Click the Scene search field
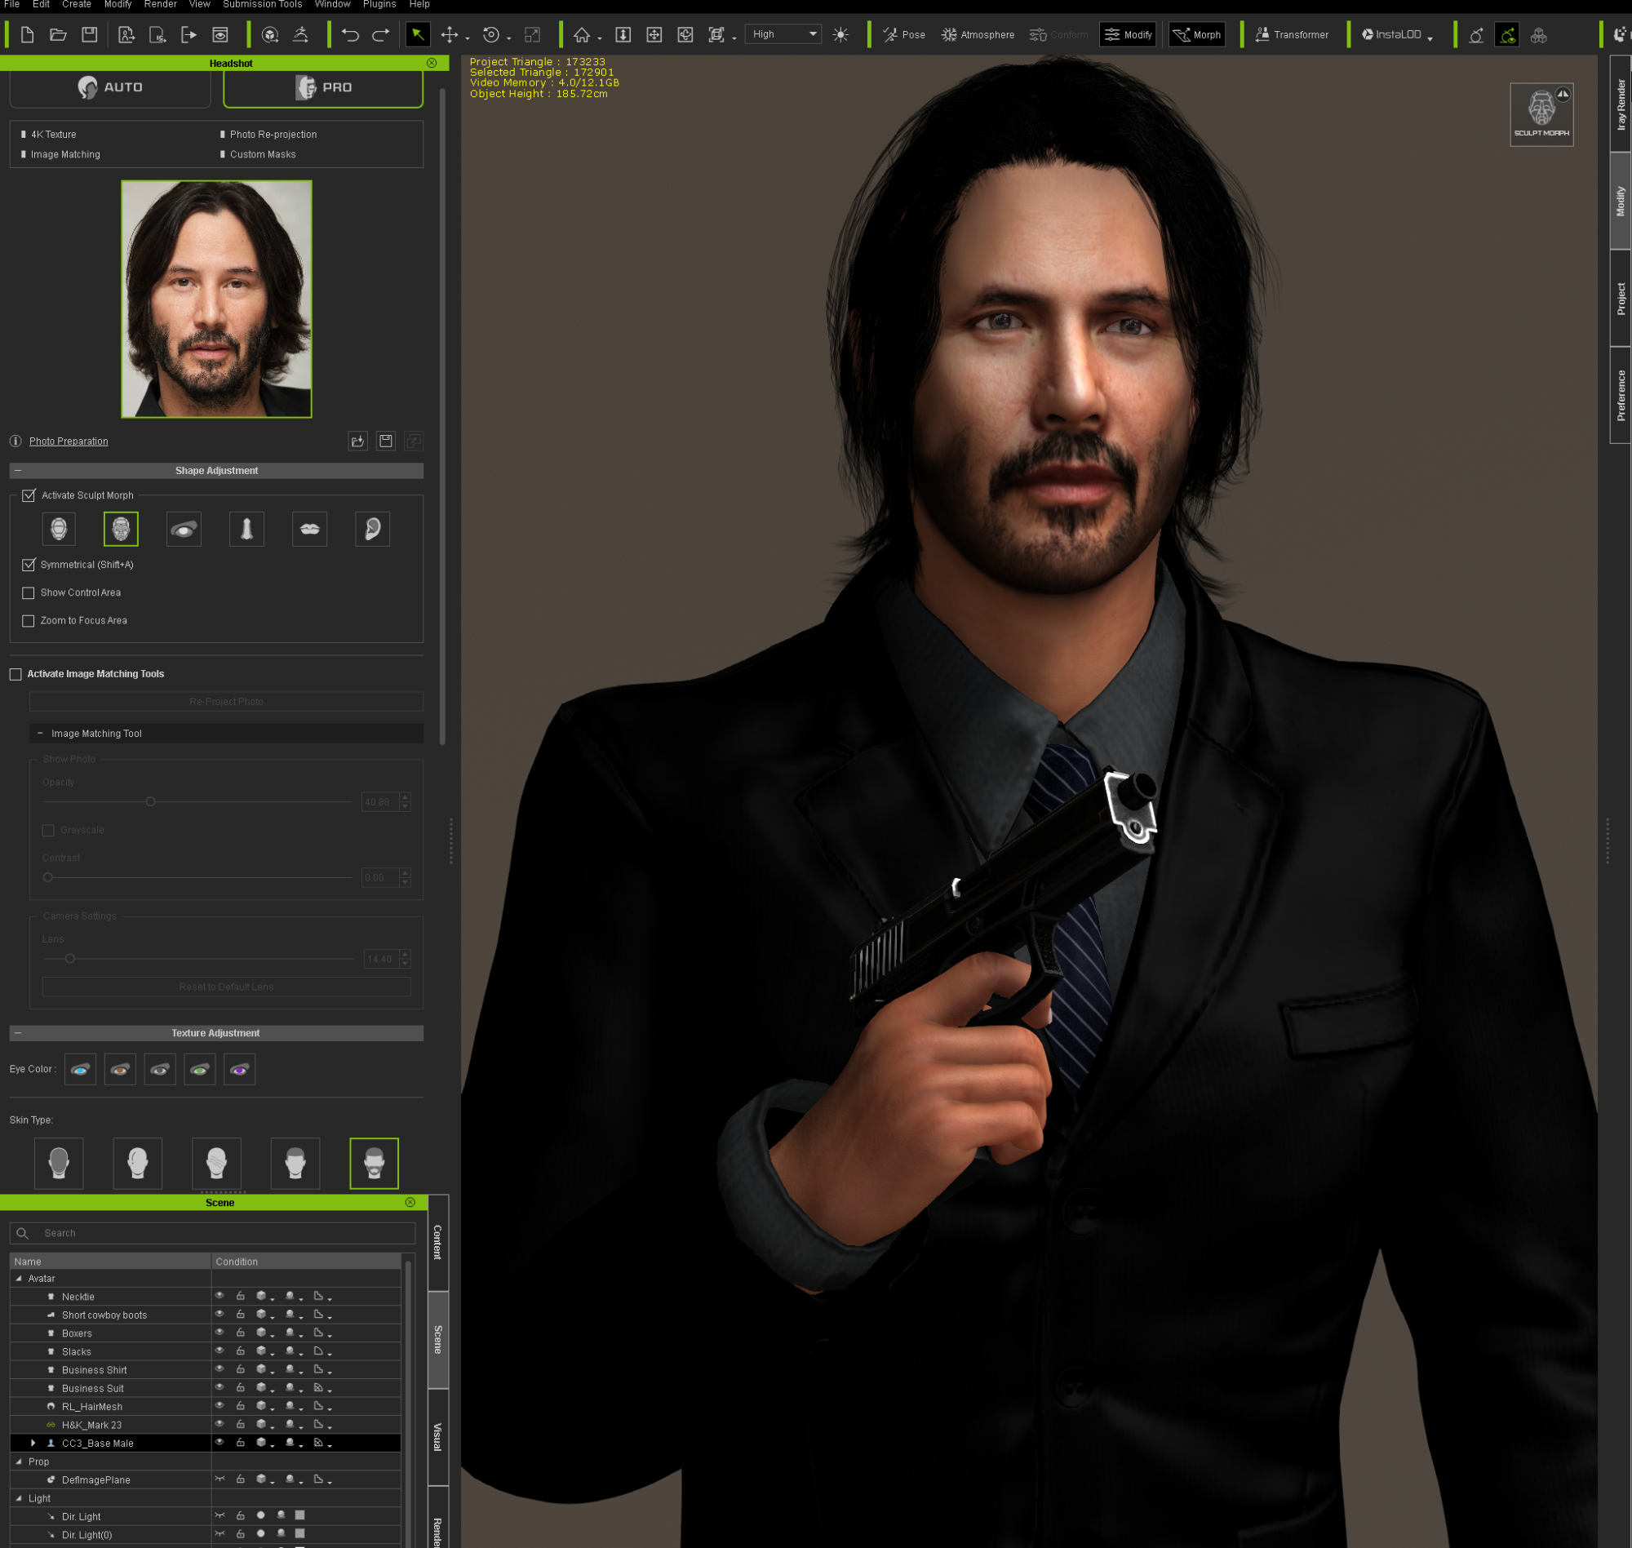This screenshot has height=1548, width=1632. point(213,1233)
